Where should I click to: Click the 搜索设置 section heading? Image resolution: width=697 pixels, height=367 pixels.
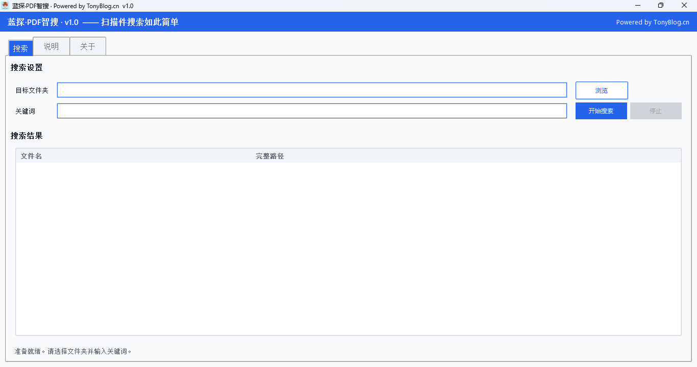pos(27,67)
